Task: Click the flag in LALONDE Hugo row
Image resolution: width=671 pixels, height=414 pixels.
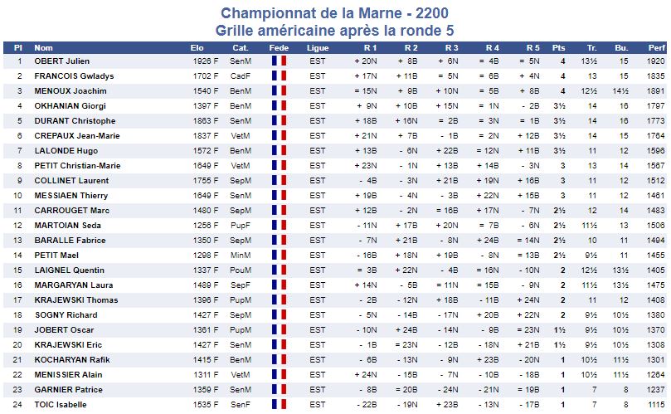Action: click(279, 151)
